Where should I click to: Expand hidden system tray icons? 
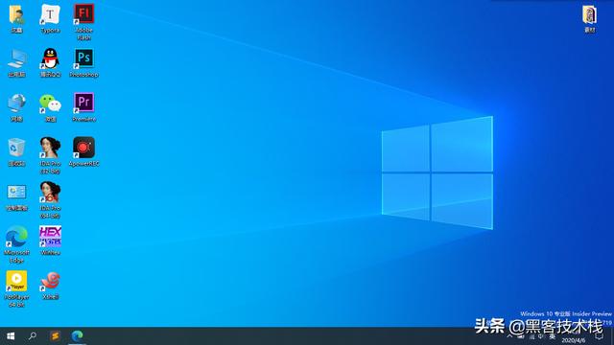509,336
